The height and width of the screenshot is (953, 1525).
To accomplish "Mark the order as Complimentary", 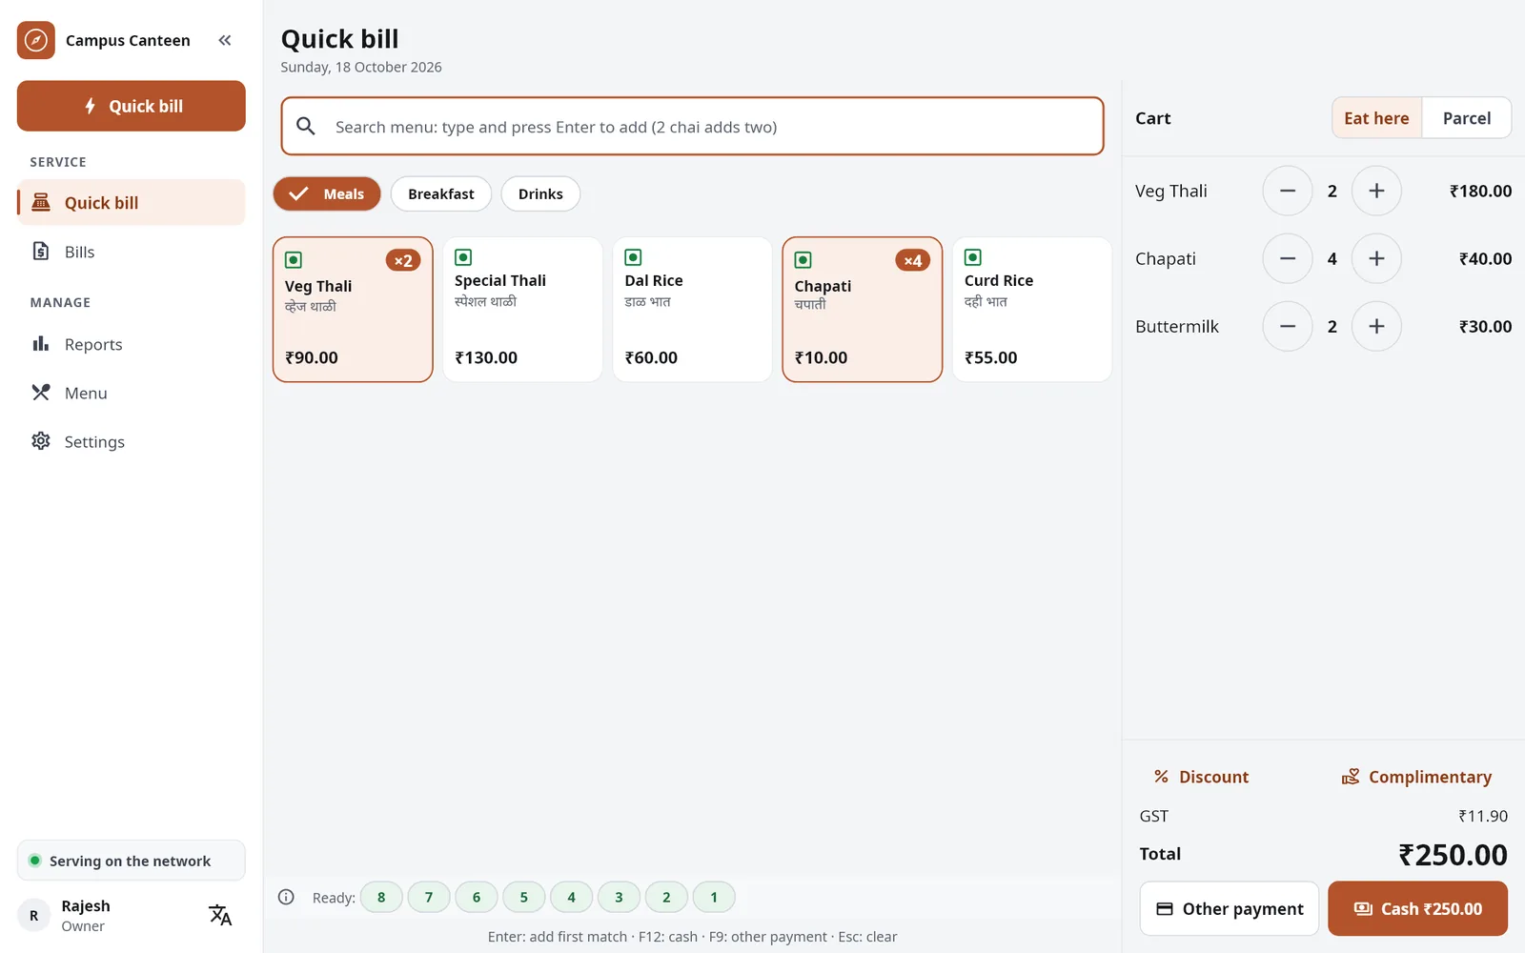I will [x=1417, y=777].
